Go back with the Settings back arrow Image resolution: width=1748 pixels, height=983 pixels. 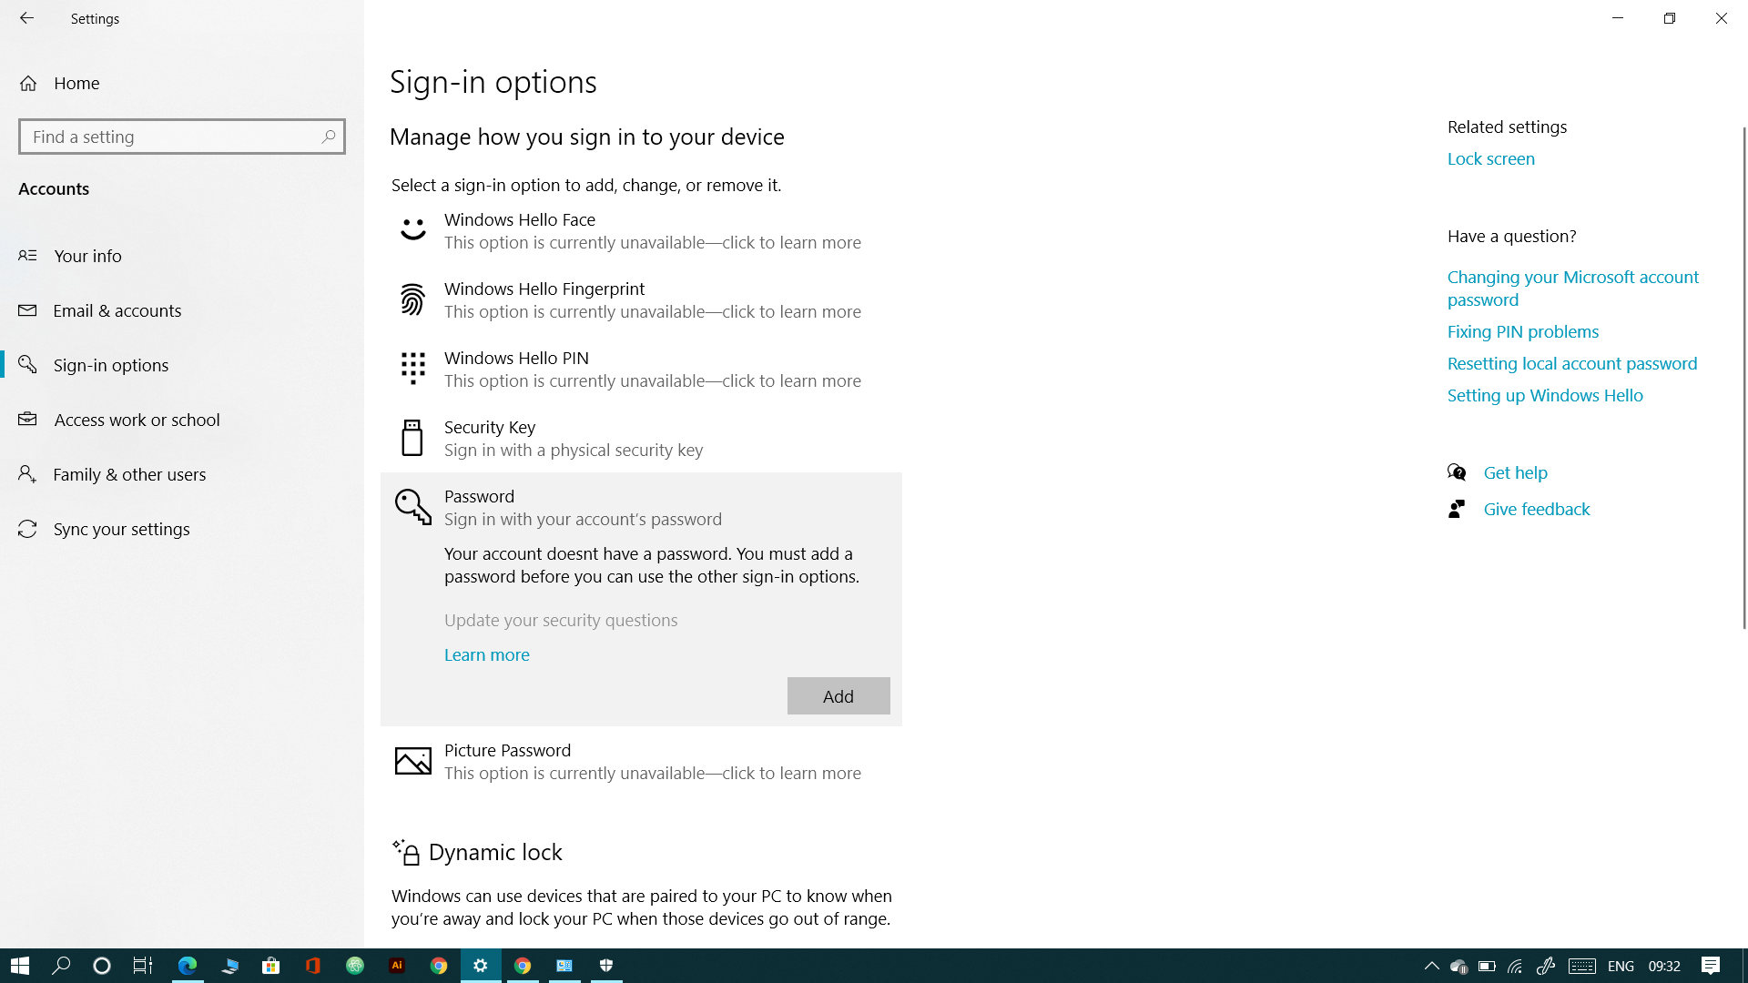pos(26,18)
